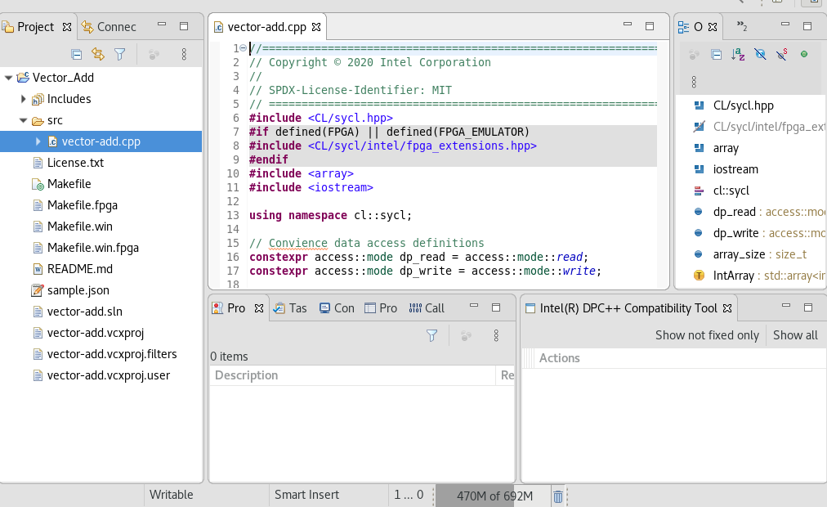This screenshot has width=827, height=507.
Task: Toggle hide static members in Outline
Action: click(782, 55)
